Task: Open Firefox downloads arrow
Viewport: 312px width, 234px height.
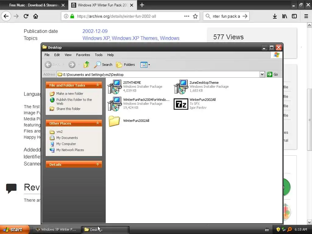Action: [x=275, y=16]
